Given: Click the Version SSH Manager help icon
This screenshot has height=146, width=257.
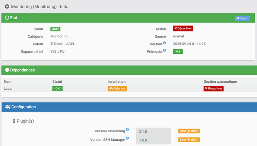Looking at the screenshot, I should click(127, 138).
